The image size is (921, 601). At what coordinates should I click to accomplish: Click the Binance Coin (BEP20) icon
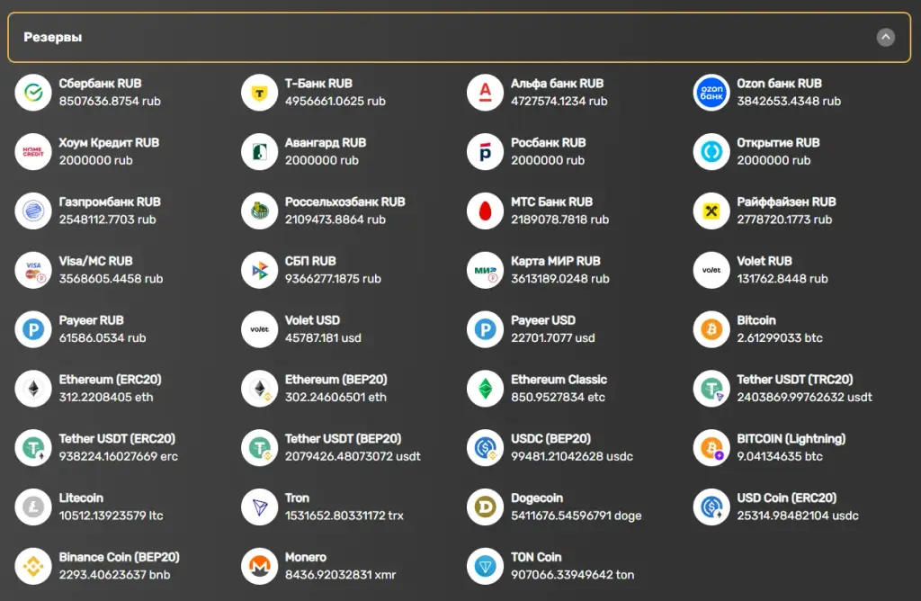[33, 566]
